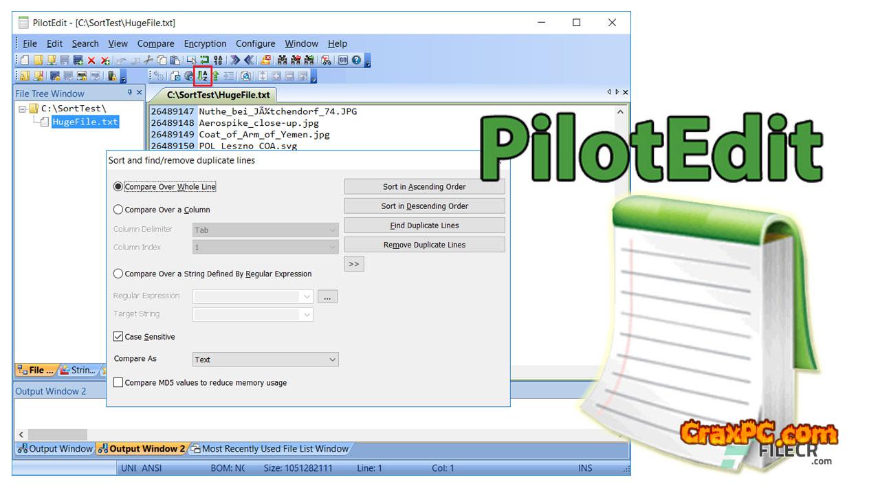880x495 pixels.
Task: Click the Paste clipboard toolbar icon
Action: coord(175,60)
